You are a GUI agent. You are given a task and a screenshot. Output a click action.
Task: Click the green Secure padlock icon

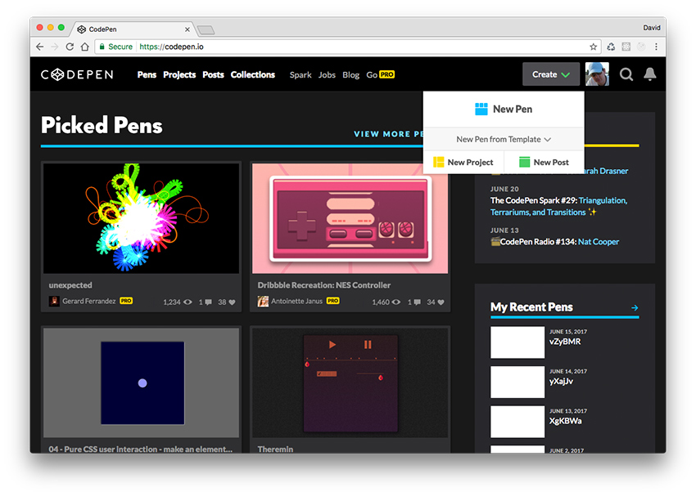(102, 47)
